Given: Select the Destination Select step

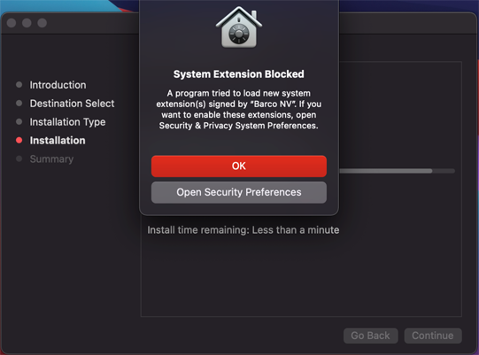Looking at the screenshot, I should (x=72, y=104).
